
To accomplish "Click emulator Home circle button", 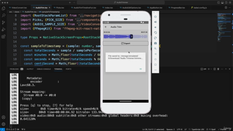I will tap(155, 59).
